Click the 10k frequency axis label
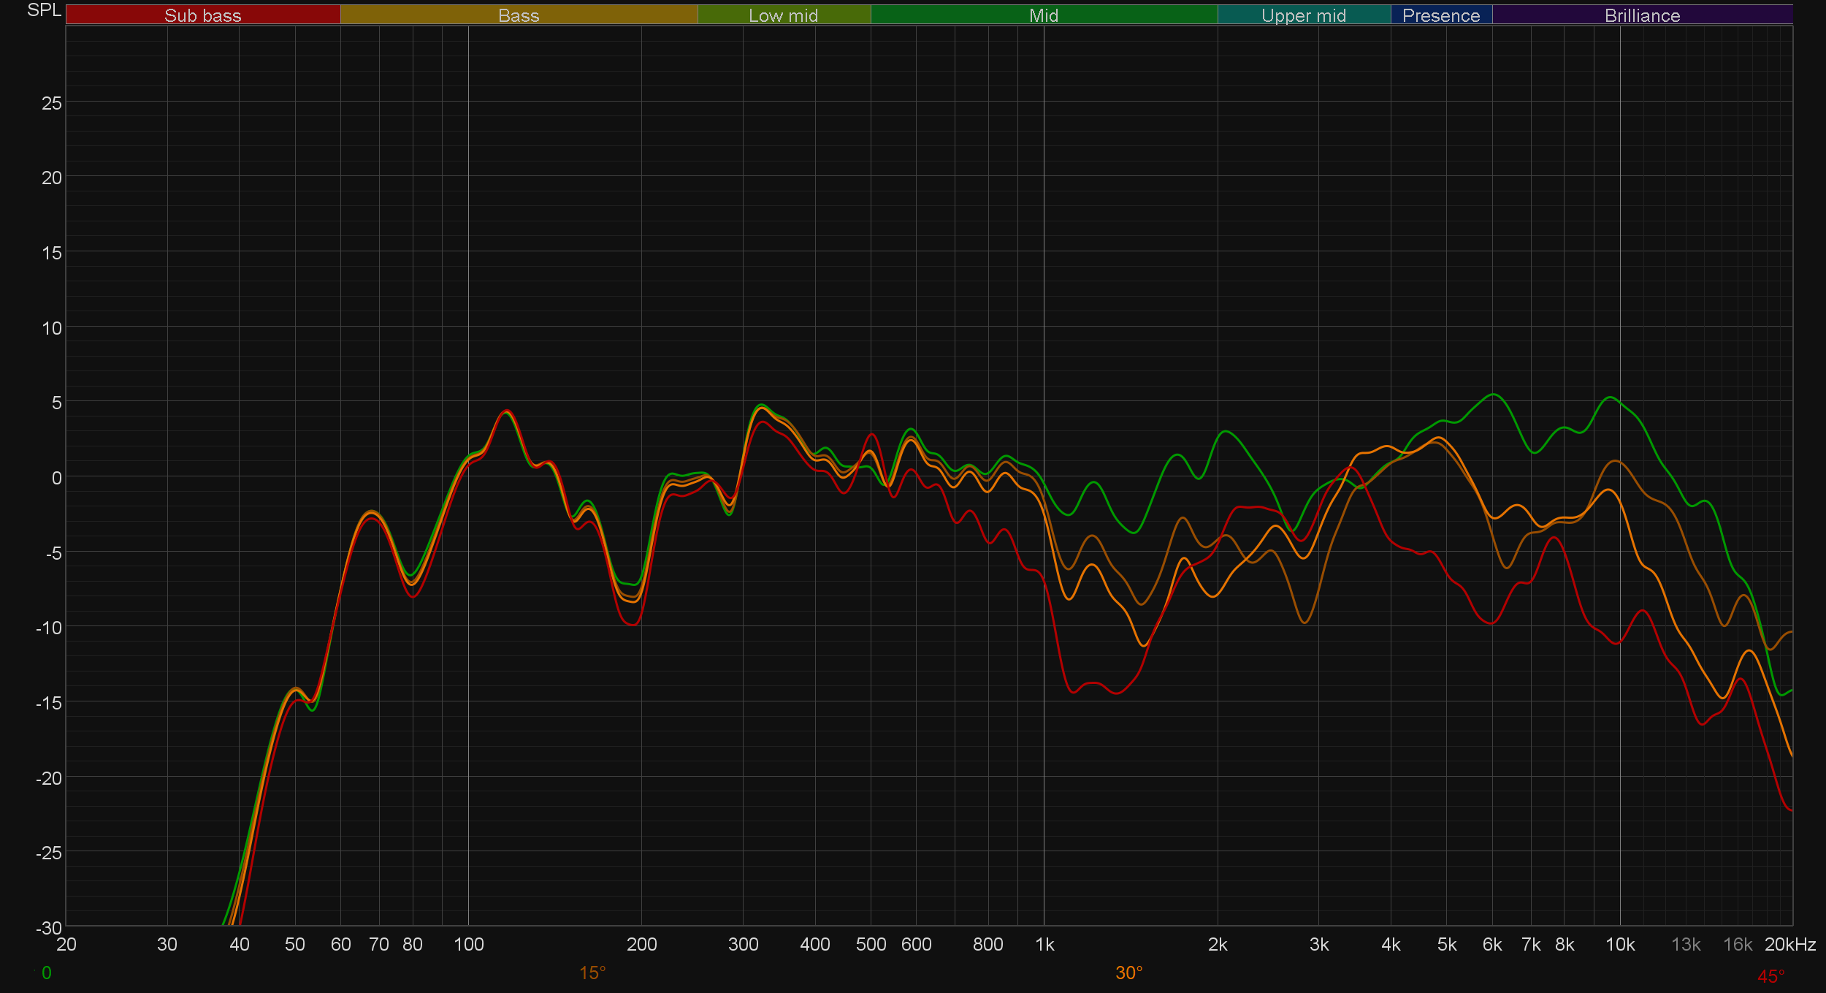 tap(1619, 944)
